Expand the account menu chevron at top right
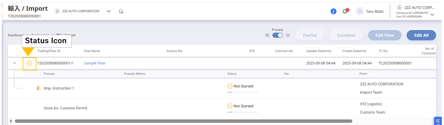This screenshot has width=444, height=125. coord(432,14)
